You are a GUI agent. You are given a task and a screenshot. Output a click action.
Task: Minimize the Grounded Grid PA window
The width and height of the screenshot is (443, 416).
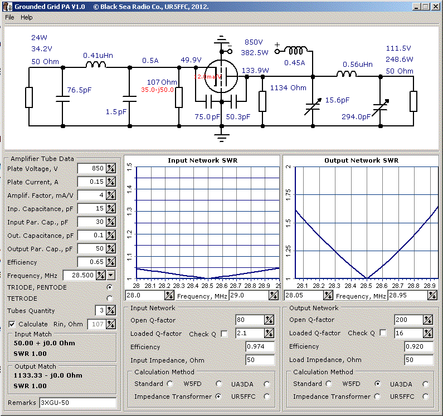(416, 7)
